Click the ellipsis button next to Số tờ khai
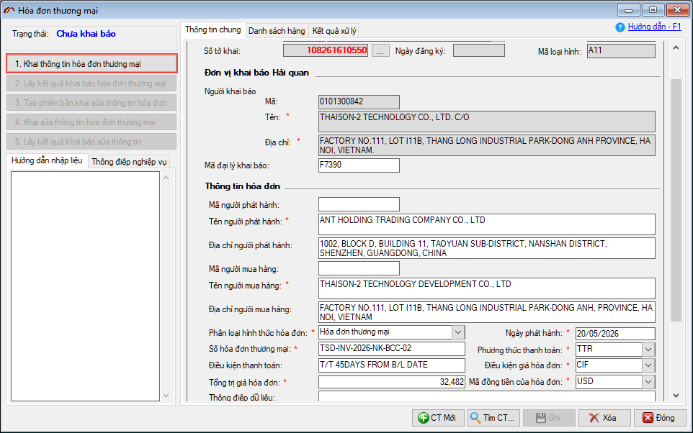Screen dimensions: 693x433 [380, 51]
